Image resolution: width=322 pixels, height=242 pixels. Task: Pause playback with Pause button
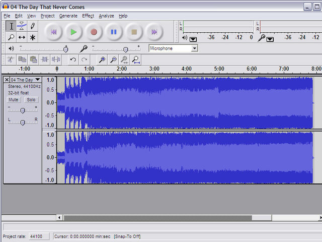click(114, 32)
